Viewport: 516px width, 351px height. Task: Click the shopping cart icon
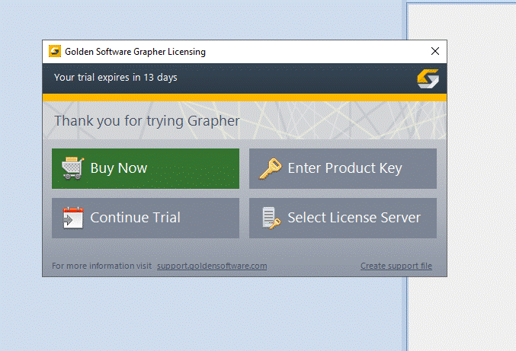click(72, 168)
